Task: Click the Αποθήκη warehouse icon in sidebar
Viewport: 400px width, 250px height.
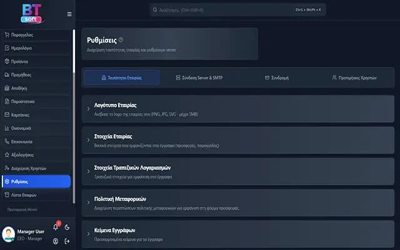Action: [7, 87]
